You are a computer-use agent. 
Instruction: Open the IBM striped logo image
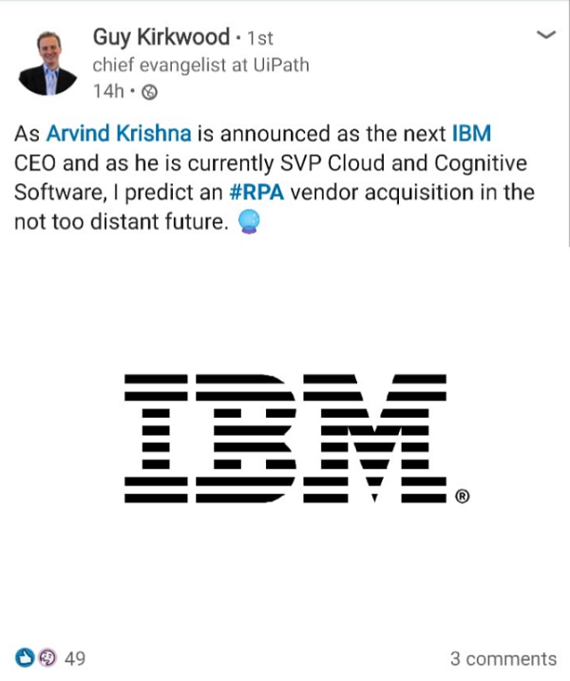click(285, 439)
